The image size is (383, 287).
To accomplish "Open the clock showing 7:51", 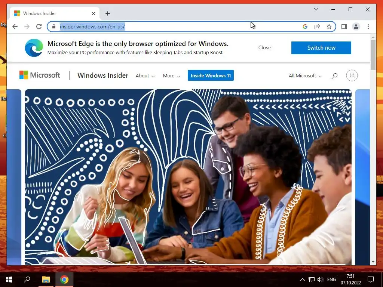I will click(351, 280).
